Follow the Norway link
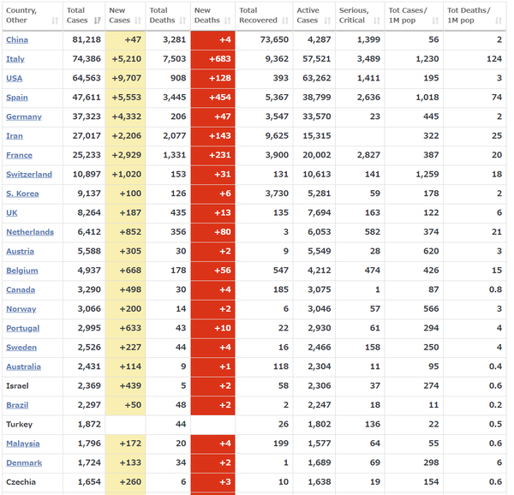Image resolution: width=514 pixels, height=495 pixels. [21, 309]
